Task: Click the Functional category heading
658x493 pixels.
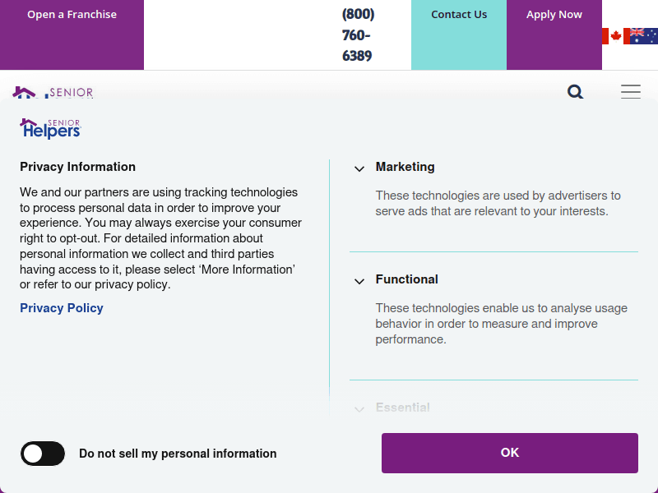Action: (x=407, y=279)
